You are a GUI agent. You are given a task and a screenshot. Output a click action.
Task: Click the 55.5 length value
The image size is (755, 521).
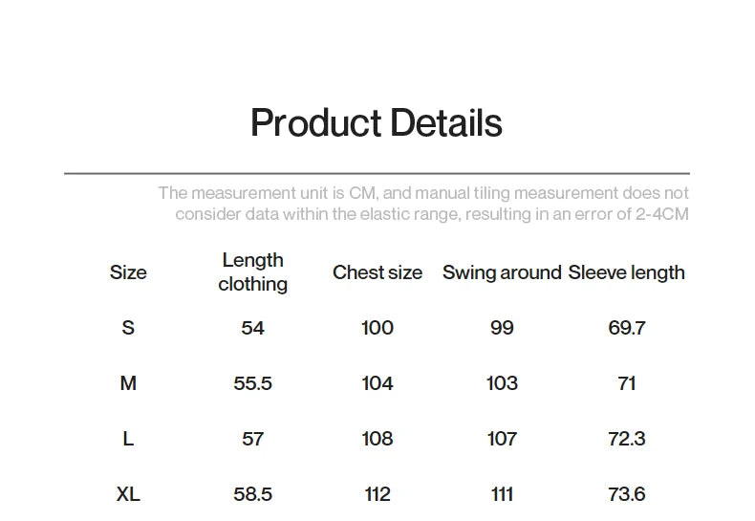point(252,383)
